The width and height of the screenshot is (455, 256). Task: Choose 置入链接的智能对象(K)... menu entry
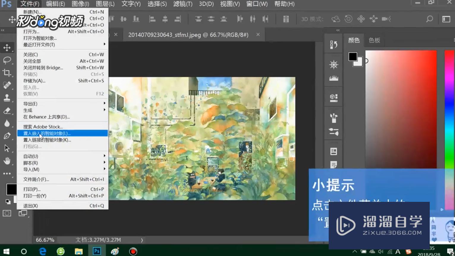(x=62, y=140)
